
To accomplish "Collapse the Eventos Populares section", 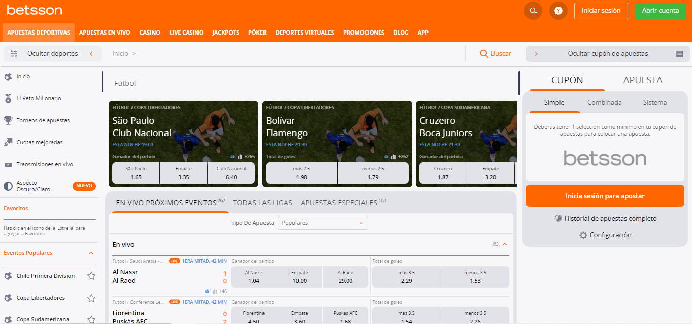I will pyautogui.click(x=91, y=253).
